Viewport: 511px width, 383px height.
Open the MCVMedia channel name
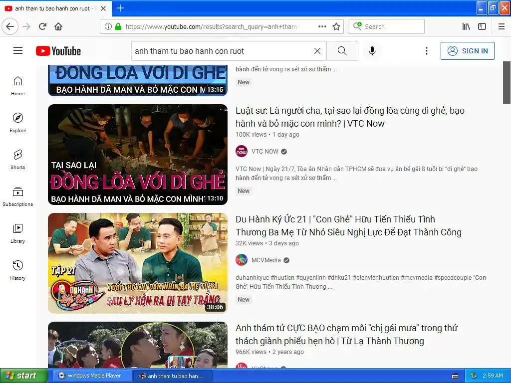266,260
